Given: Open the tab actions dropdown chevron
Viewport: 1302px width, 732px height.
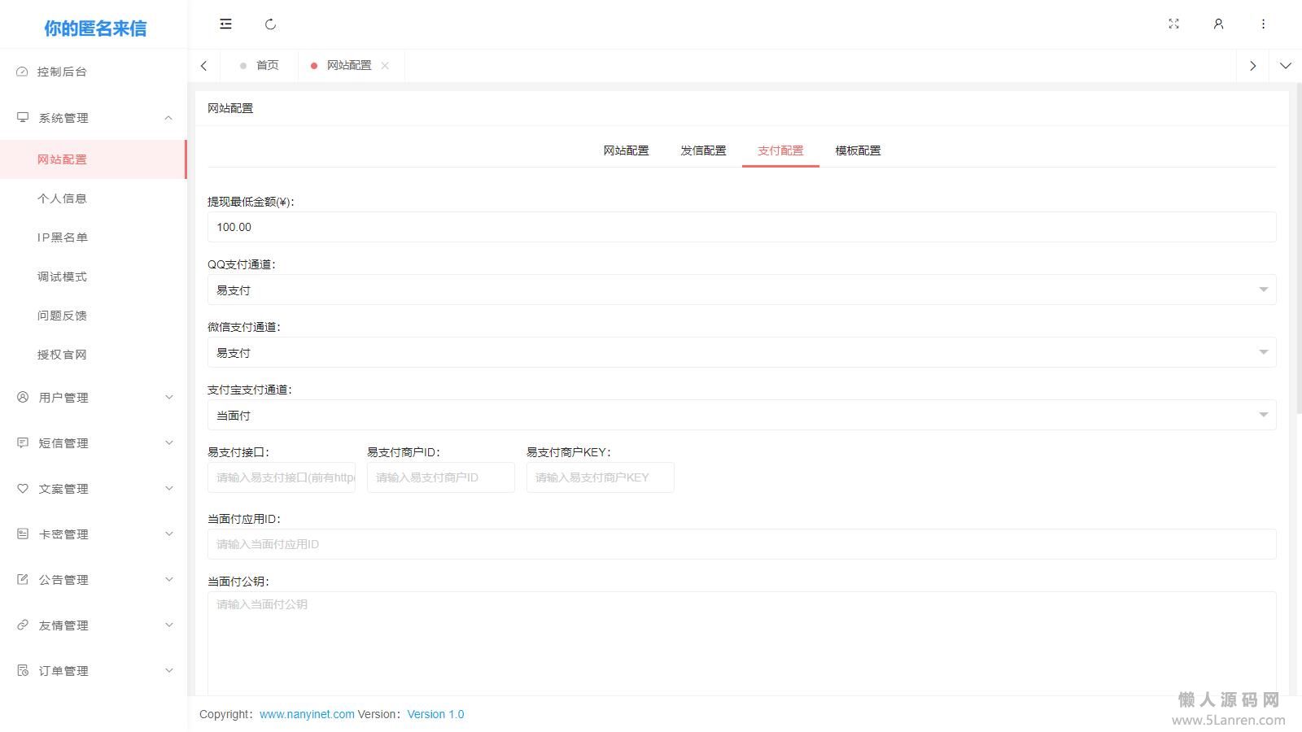Looking at the screenshot, I should pos(1285,66).
